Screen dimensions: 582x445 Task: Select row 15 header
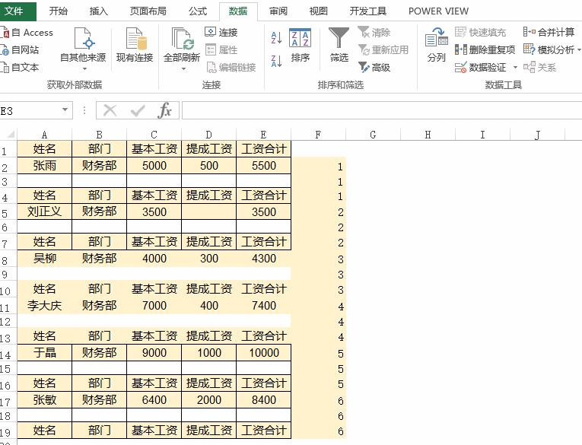point(8,368)
